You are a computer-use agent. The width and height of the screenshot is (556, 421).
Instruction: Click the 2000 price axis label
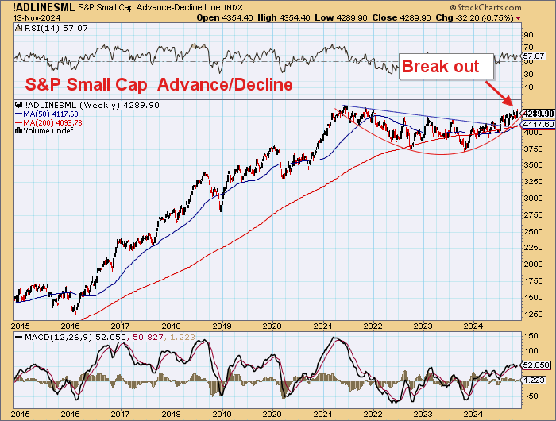point(533,265)
